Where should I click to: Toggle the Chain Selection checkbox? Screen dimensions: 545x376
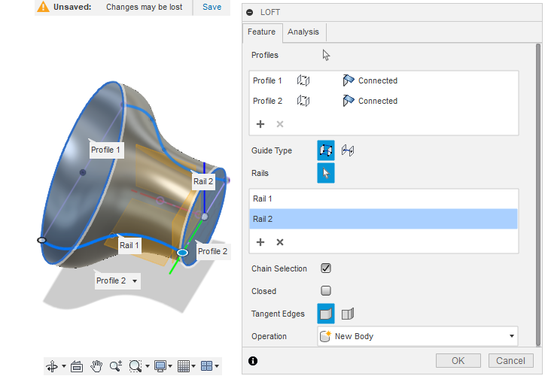326,268
